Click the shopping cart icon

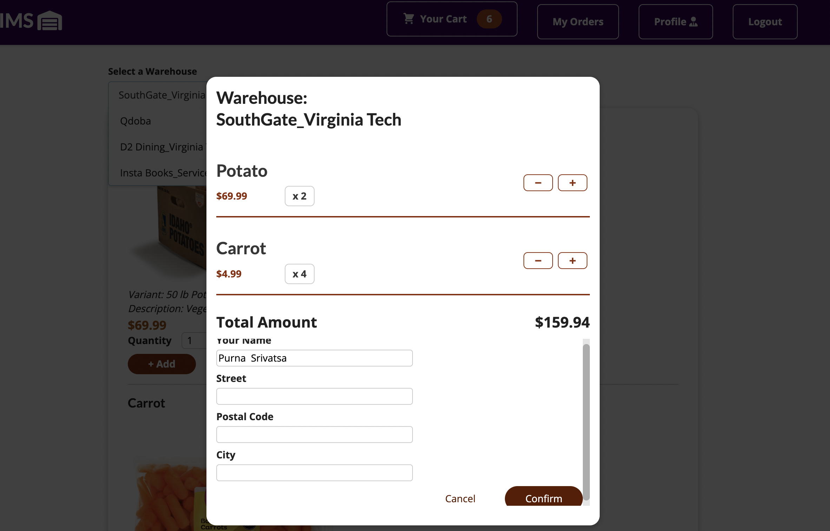pyautogui.click(x=409, y=19)
